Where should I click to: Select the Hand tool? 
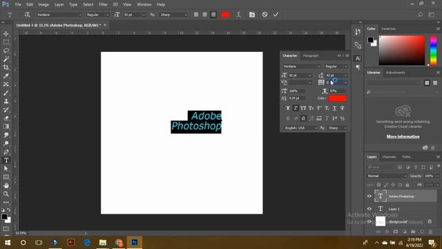click(x=6, y=185)
